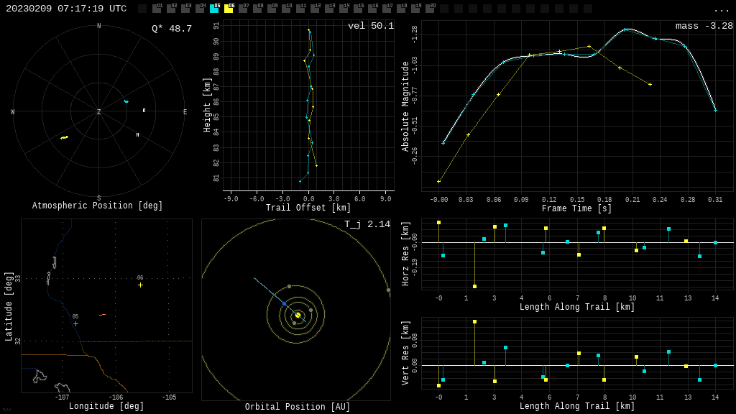The height and width of the screenshot is (414, 736).
Task: Click the yellow station 06 cross marker on map
Action: [x=140, y=285]
